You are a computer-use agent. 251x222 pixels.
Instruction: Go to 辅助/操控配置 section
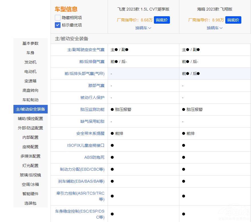(x=31, y=119)
